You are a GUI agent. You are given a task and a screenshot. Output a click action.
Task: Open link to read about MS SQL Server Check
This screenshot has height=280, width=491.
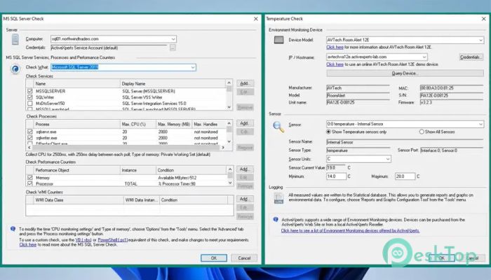point(28,245)
